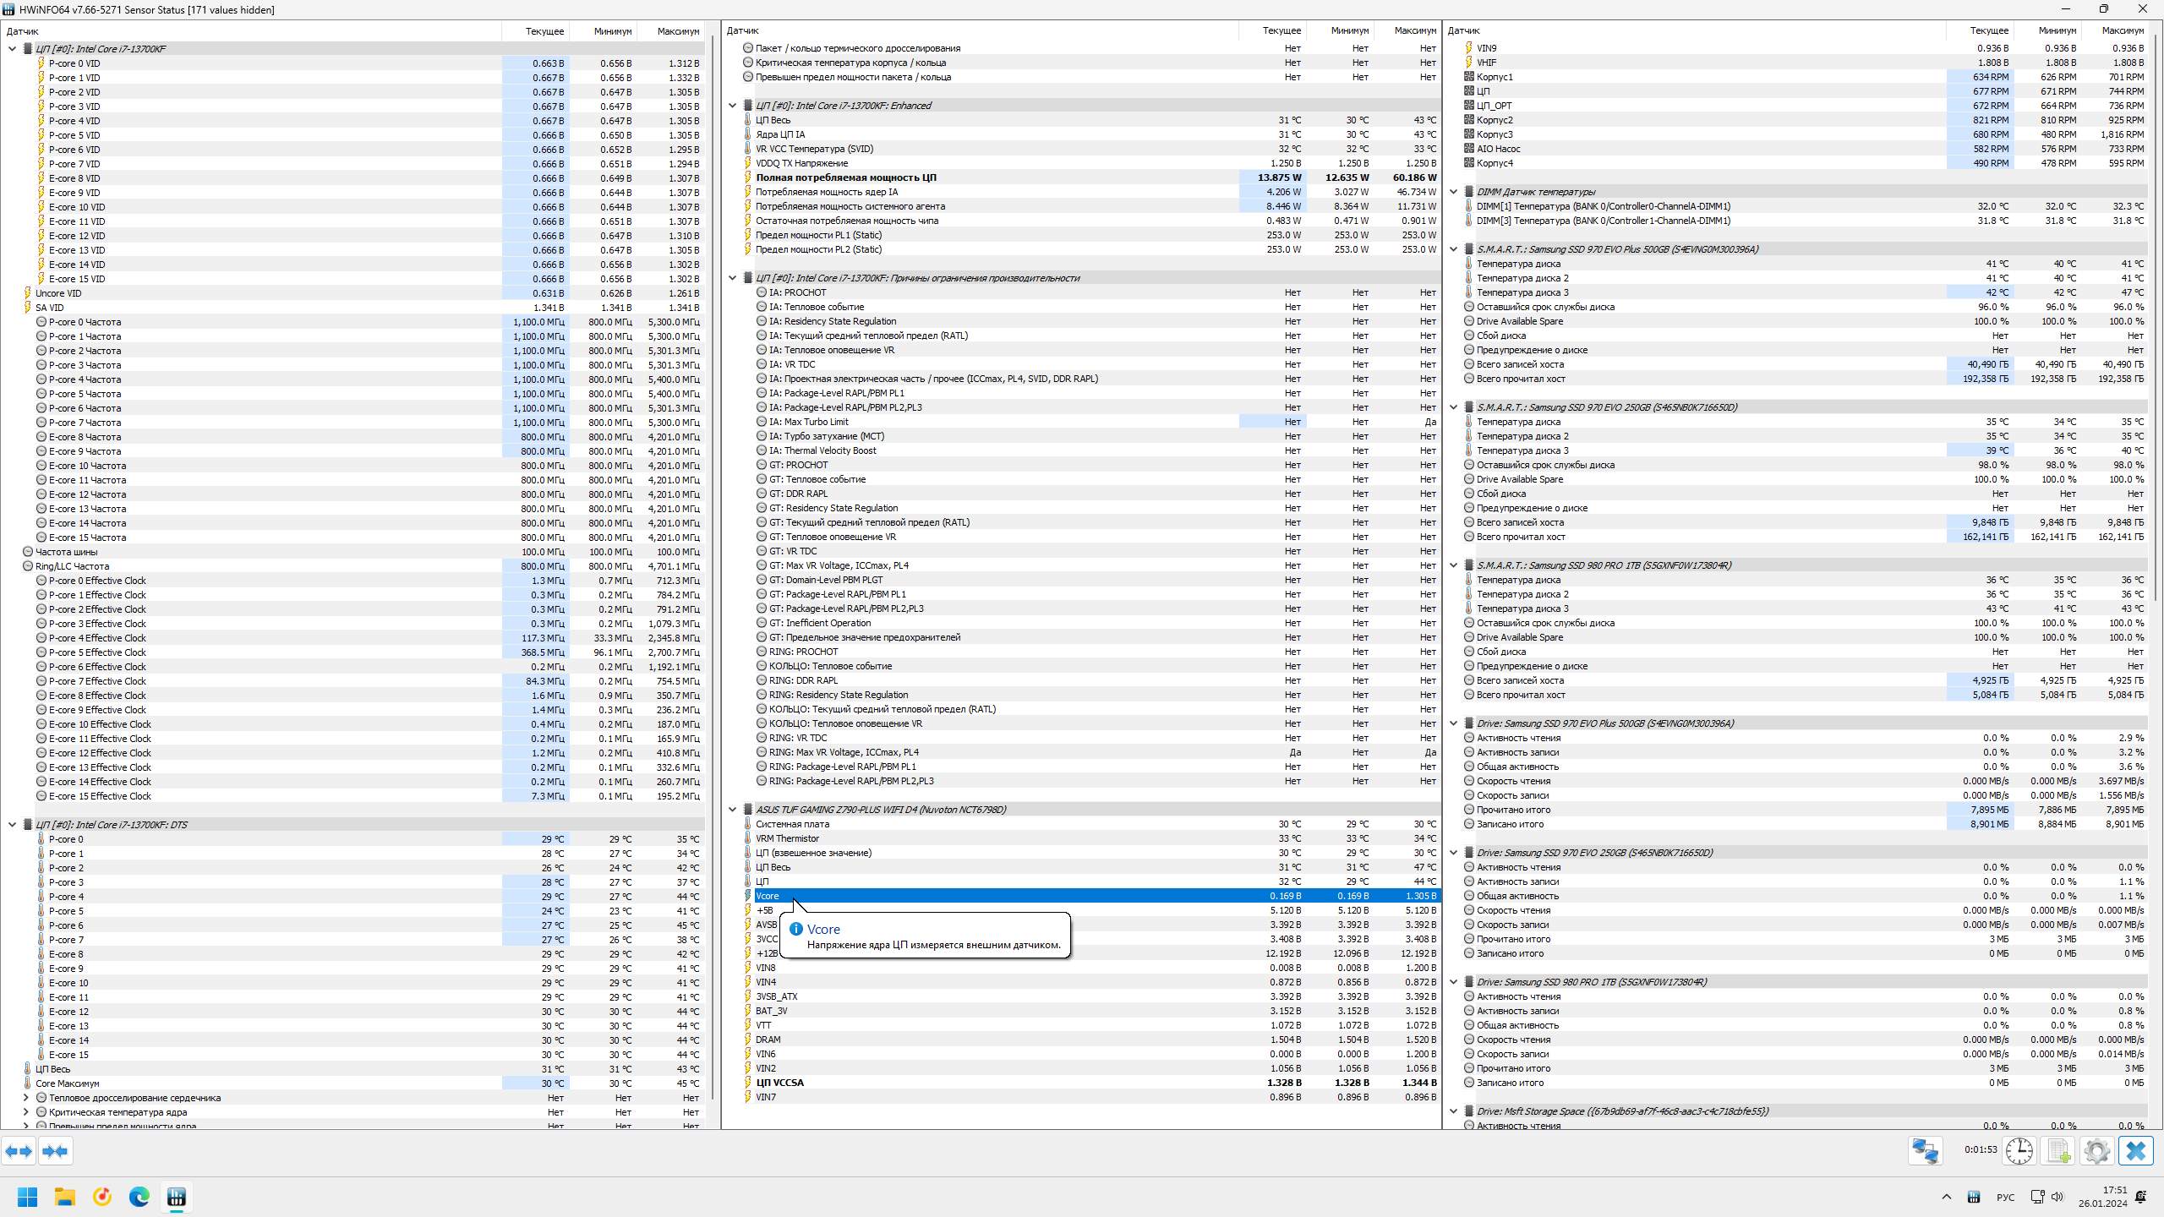Collapse the ASUS TUF GAMING Z790-PLUS sensor group
Image resolution: width=2164 pixels, height=1217 pixels.
pos(733,810)
